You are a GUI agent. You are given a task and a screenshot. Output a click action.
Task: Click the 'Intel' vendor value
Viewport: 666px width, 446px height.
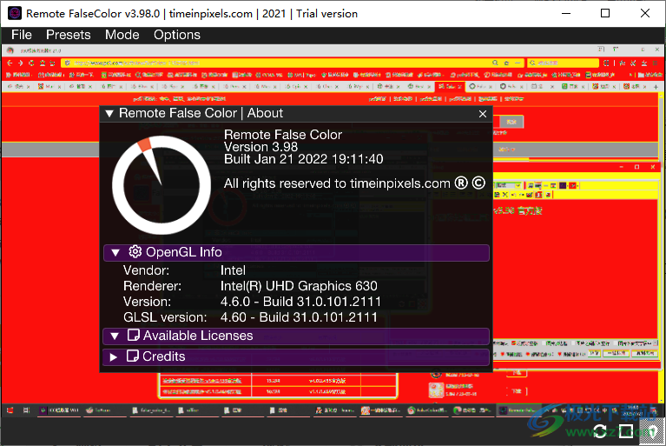233,270
